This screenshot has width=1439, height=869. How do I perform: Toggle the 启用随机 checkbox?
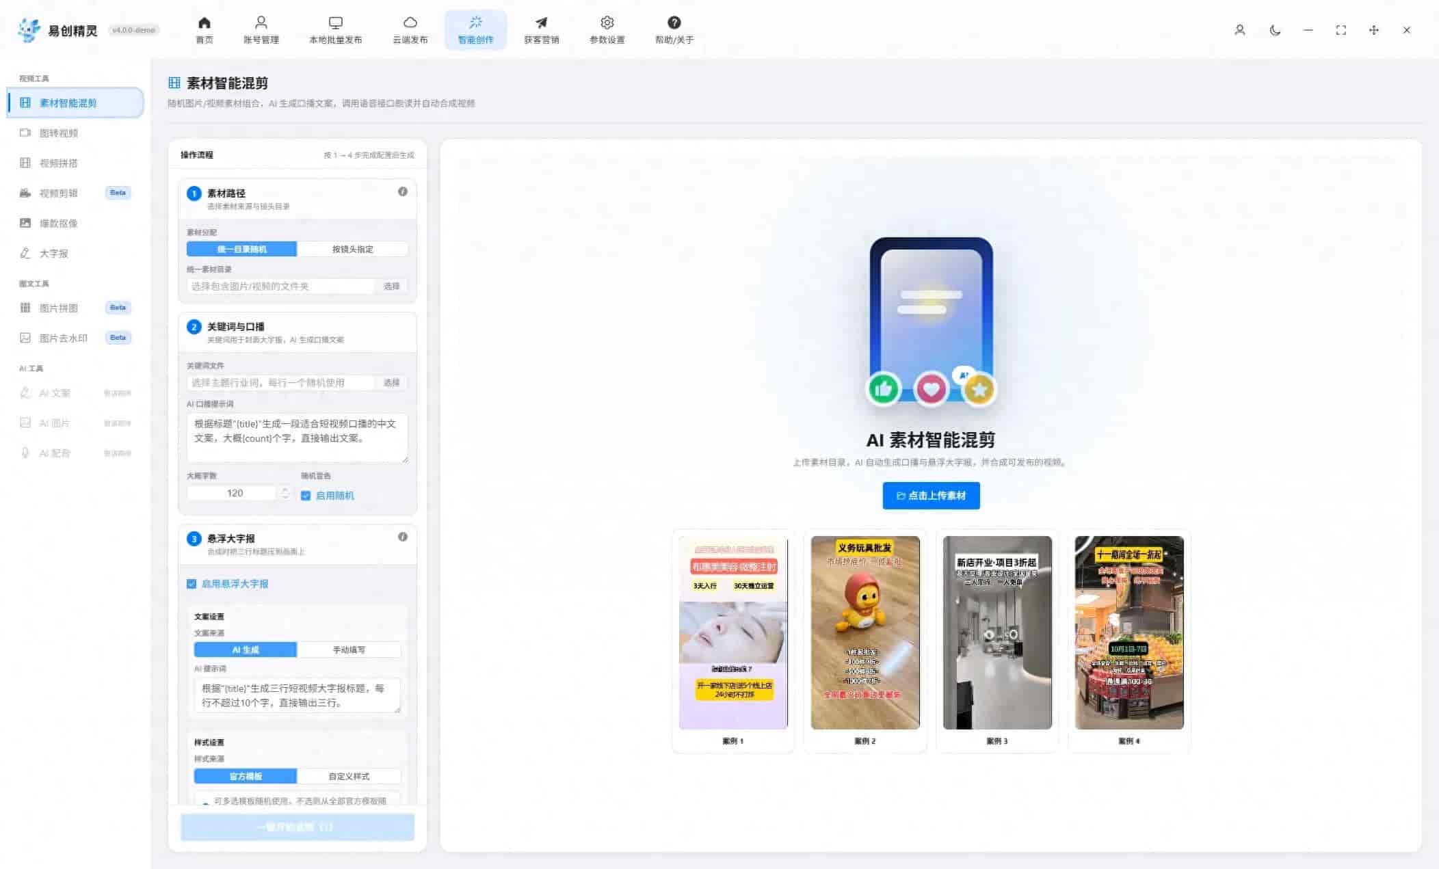point(306,496)
